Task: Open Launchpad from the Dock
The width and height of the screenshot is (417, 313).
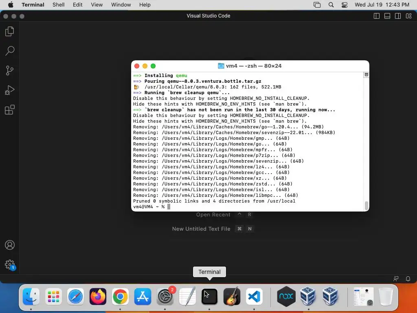Action: pyautogui.click(x=53, y=296)
